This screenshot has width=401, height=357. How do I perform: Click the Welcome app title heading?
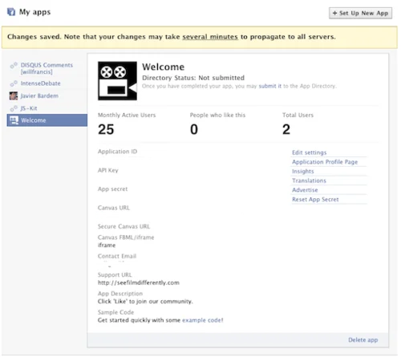[x=164, y=67]
